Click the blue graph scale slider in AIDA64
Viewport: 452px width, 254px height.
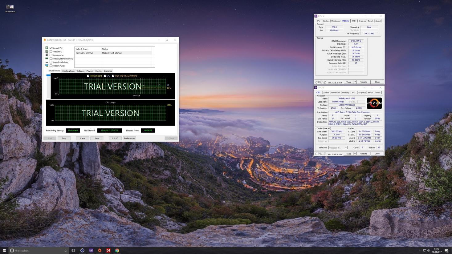coord(48,75)
